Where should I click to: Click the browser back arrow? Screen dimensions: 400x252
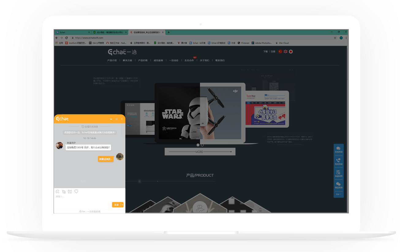tap(57, 38)
